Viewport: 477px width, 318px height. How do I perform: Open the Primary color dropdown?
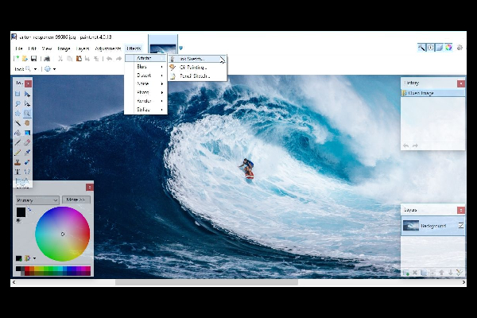37,200
